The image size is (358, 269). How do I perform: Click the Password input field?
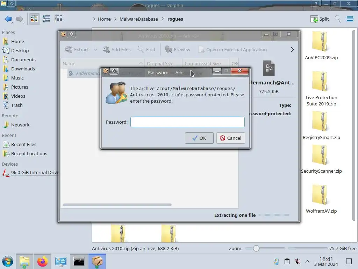pyautogui.click(x=187, y=122)
